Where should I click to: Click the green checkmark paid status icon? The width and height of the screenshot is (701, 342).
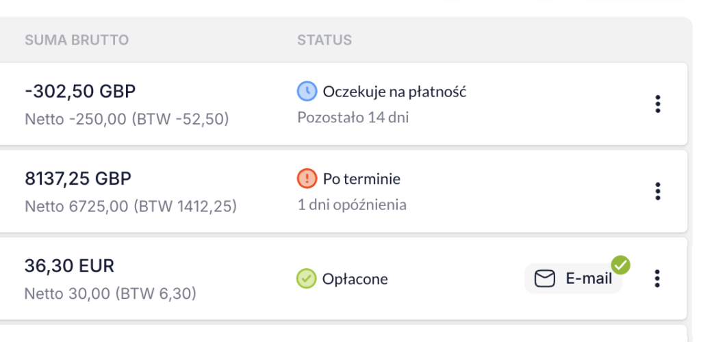click(x=306, y=278)
